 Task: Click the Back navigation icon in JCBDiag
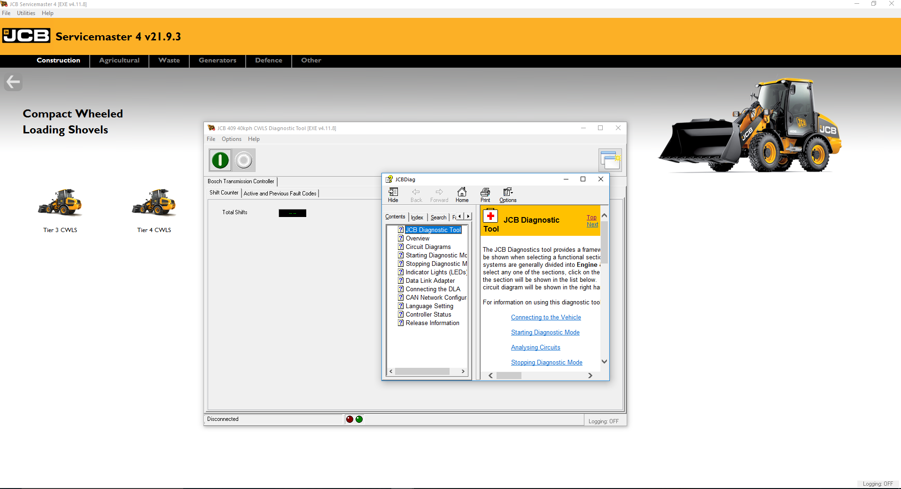click(x=416, y=194)
